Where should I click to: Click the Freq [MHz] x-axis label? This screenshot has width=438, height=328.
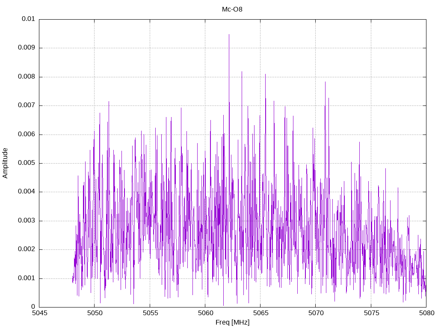(x=232, y=322)
